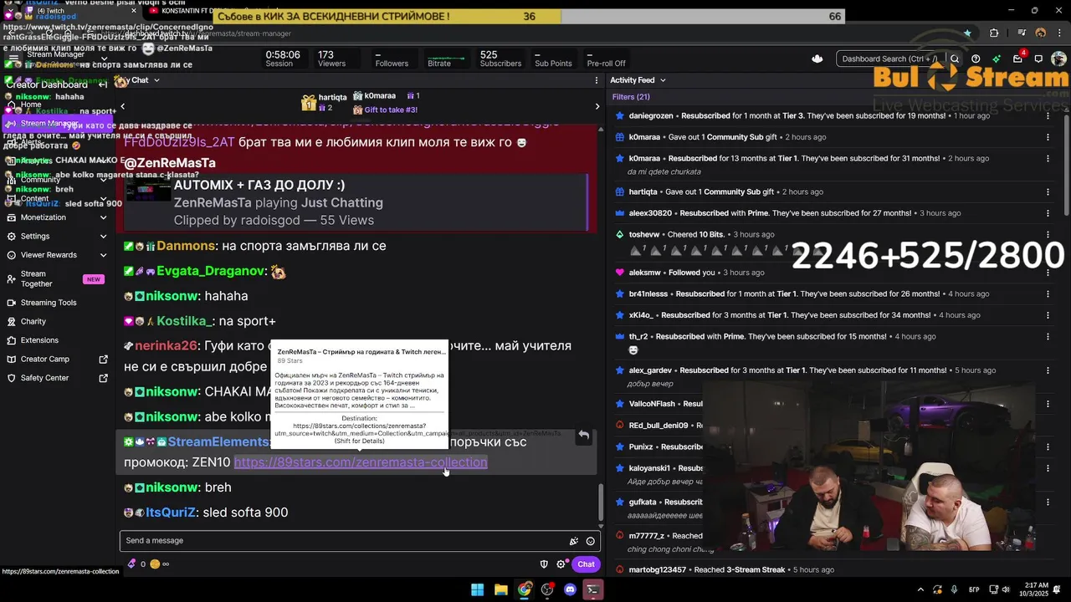Screen dimensions: 1071x602
Task: Show hidden system tray icons chevron
Action: pos(920,589)
